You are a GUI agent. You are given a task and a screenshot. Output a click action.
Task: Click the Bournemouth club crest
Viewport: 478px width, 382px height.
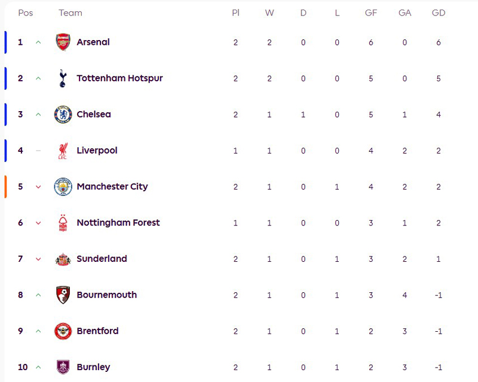click(63, 295)
